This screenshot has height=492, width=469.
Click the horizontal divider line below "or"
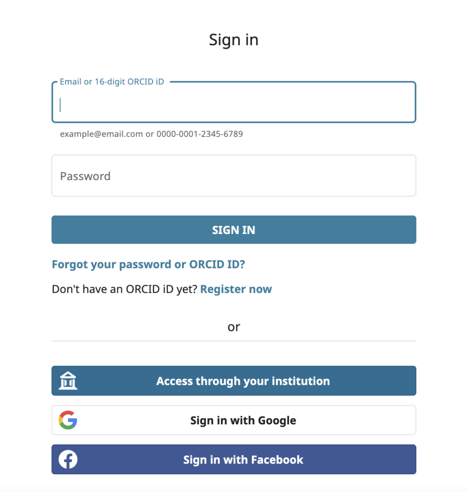234,341
